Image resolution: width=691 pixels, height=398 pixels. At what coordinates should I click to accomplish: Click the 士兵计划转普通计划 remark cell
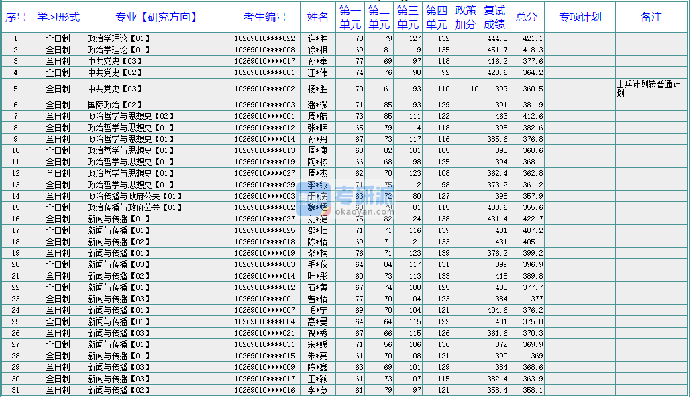click(x=649, y=88)
